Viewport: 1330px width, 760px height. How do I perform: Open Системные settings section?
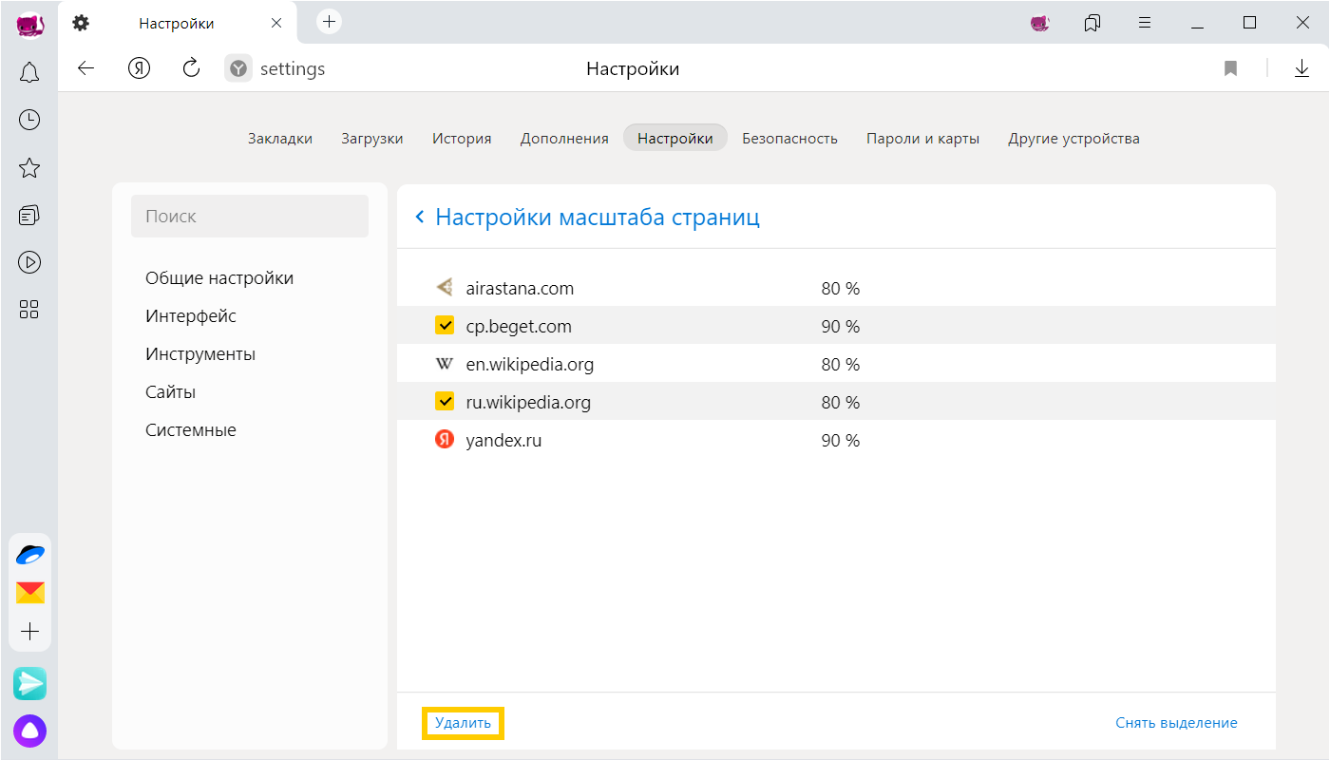[191, 430]
